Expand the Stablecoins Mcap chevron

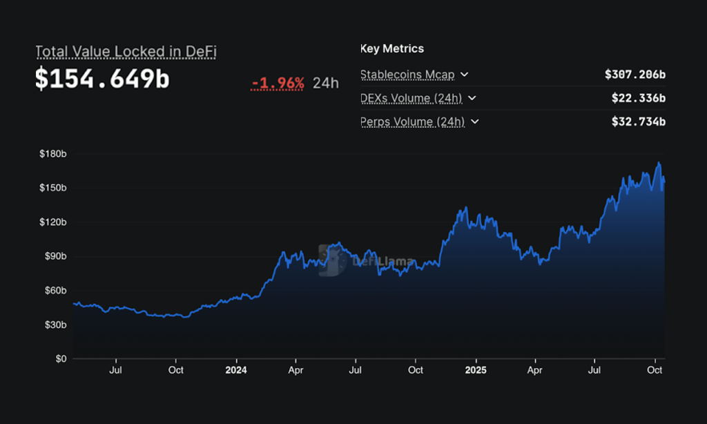coord(465,75)
